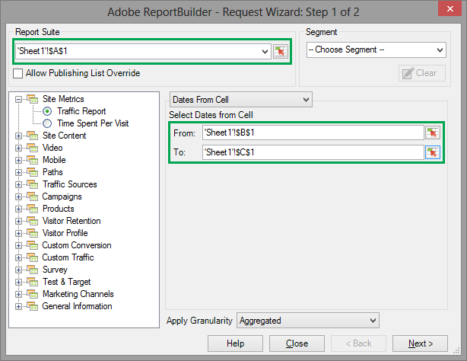Click the Site Content folder icon

[33, 136]
